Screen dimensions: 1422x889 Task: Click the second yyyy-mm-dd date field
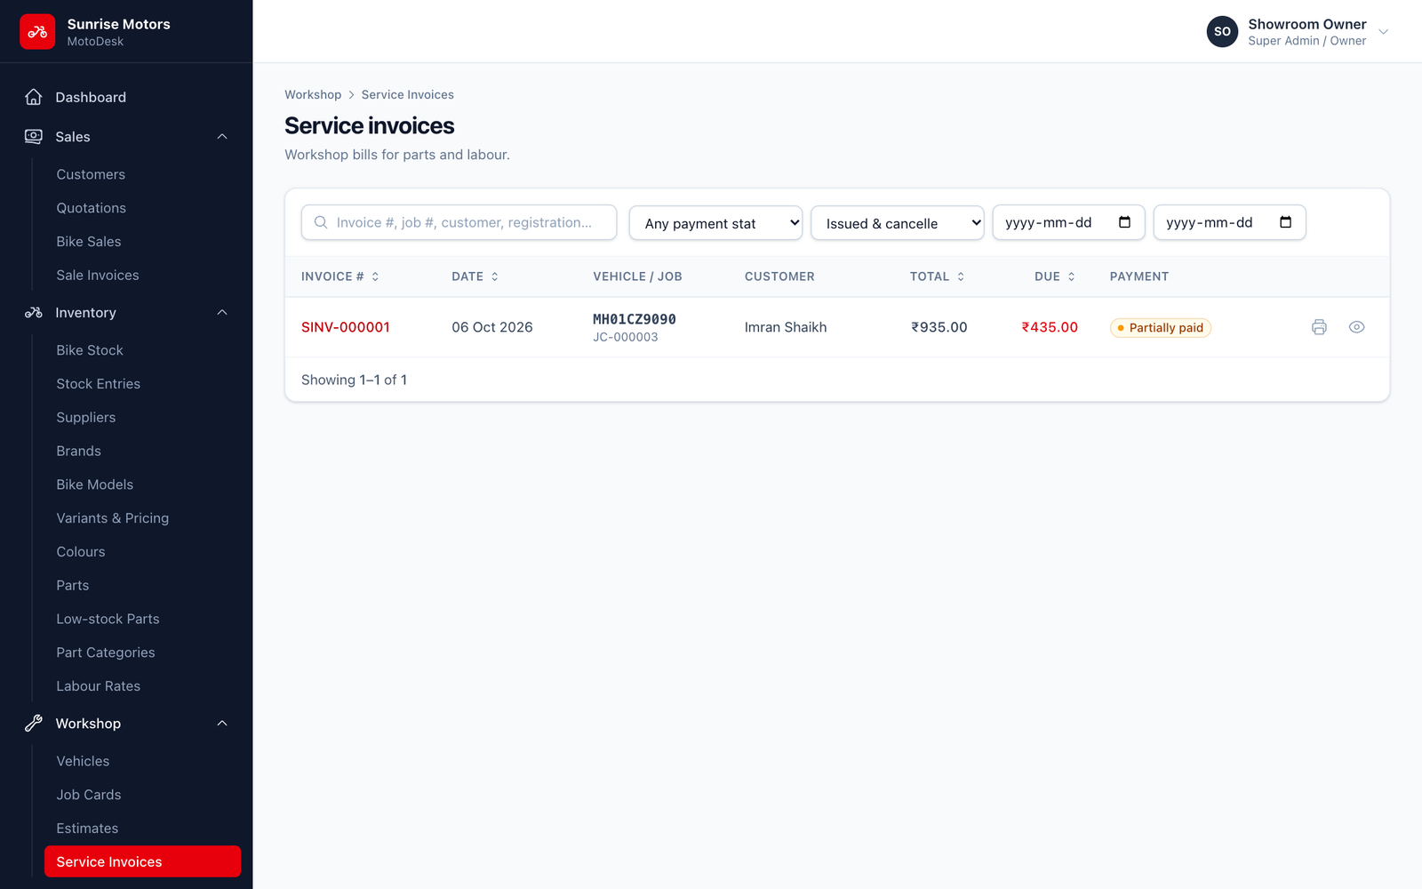(x=1229, y=222)
